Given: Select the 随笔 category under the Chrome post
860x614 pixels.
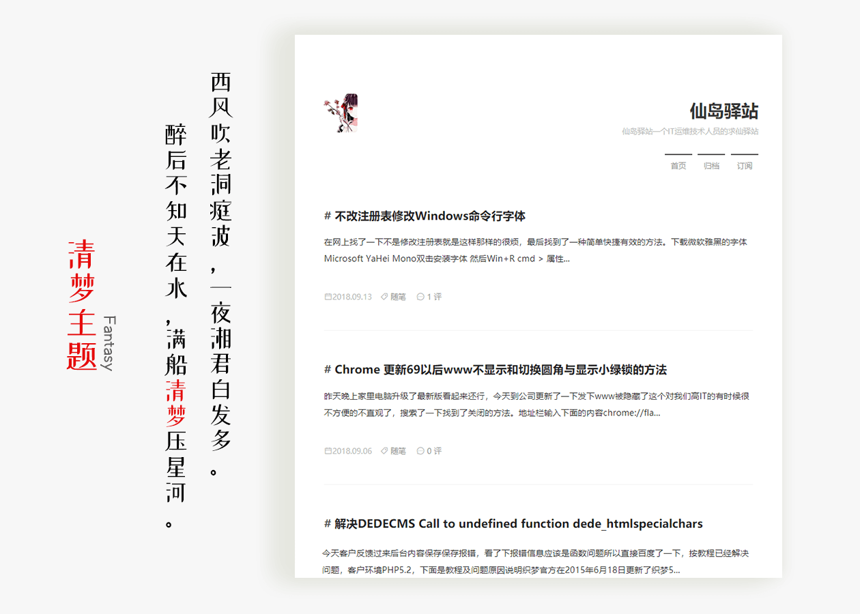Looking at the screenshot, I should (x=398, y=451).
